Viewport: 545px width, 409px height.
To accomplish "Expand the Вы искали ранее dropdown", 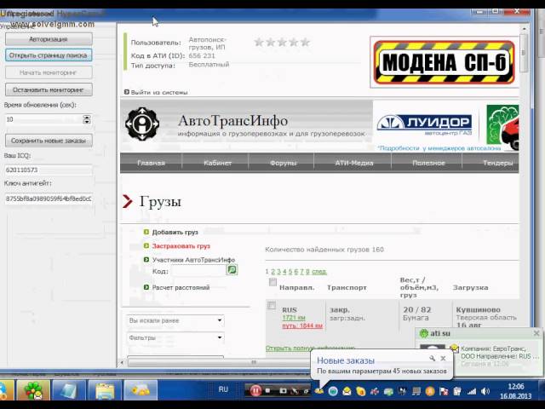I will pyautogui.click(x=175, y=320).
